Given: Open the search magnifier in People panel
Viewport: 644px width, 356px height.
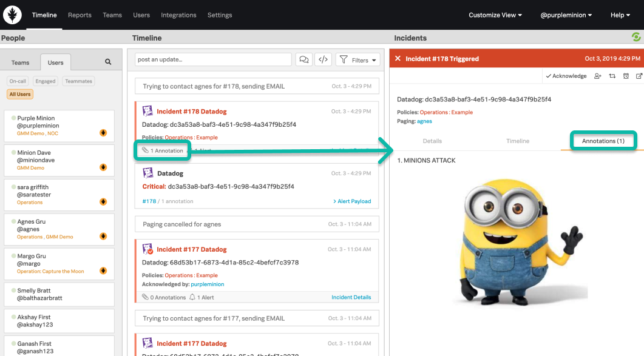Looking at the screenshot, I should click(x=107, y=61).
